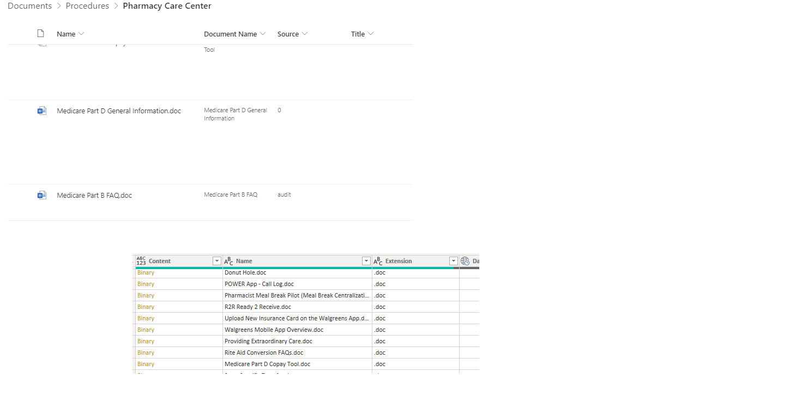Select the Extension column header
This screenshot has height=395, width=802.
(415, 261)
